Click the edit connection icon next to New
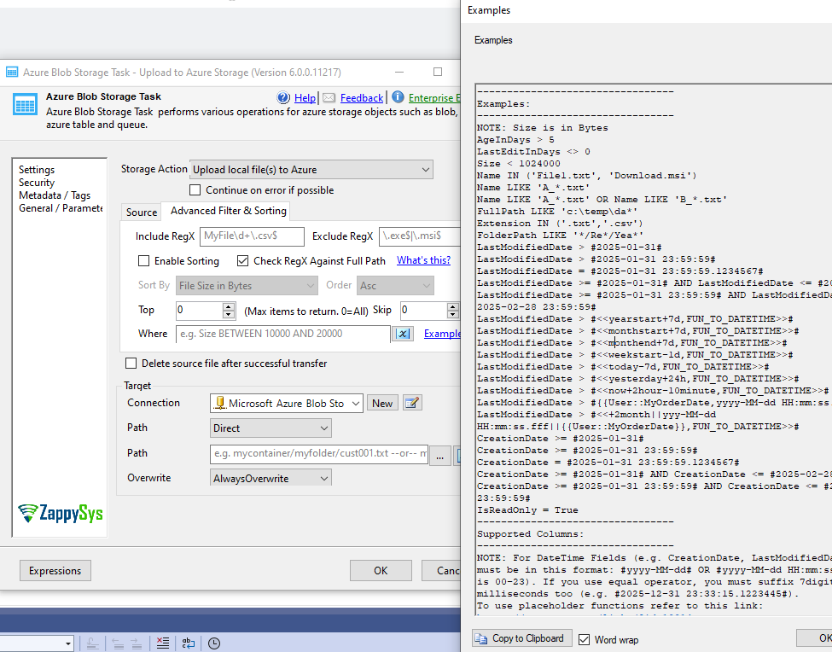Image resolution: width=832 pixels, height=652 pixels. pos(412,403)
